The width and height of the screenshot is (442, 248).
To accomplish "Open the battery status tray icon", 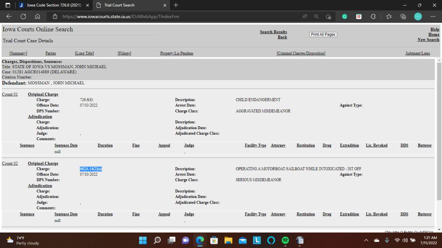I will 413,240.
